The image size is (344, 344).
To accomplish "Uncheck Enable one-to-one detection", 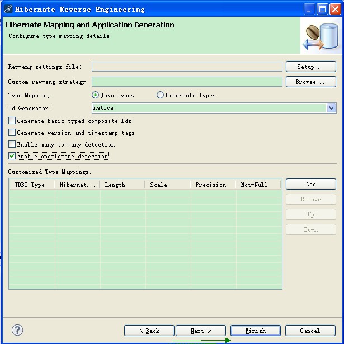I will (x=12, y=156).
